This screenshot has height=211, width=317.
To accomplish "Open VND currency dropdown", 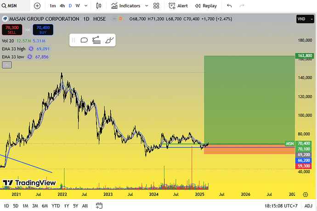I will 305,19.
